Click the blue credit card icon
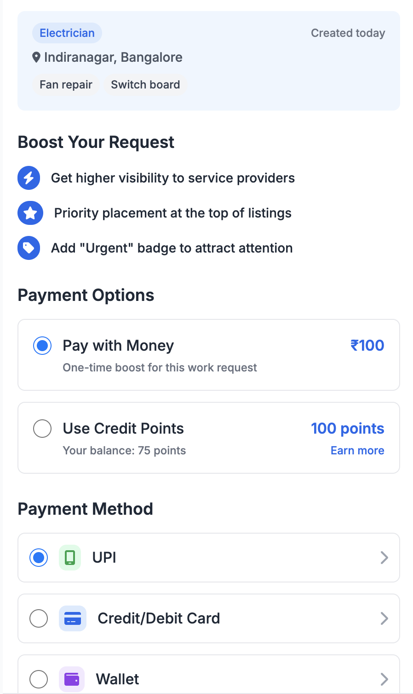The width and height of the screenshot is (413, 694). point(73,618)
